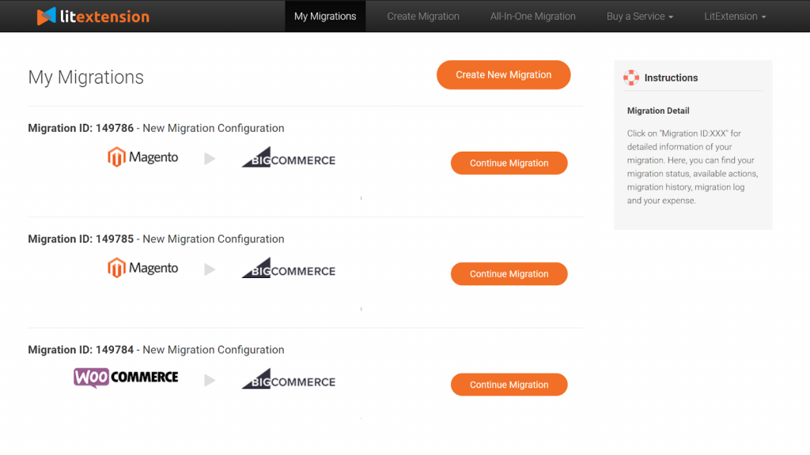Continue the WooCommerce migration 149784
This screenshot has height=455, width=810.
click(x=509, y=385)
